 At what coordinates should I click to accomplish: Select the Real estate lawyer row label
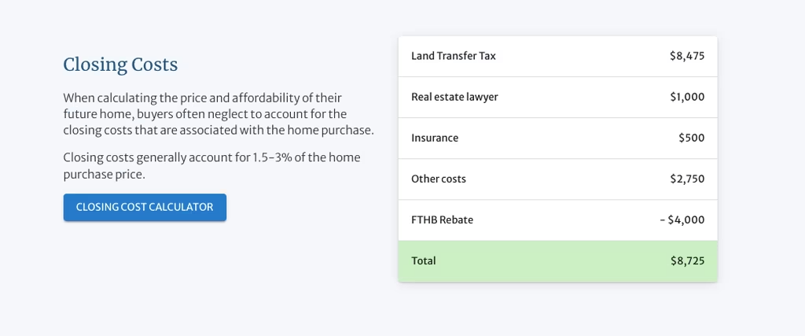pos(454,97)
